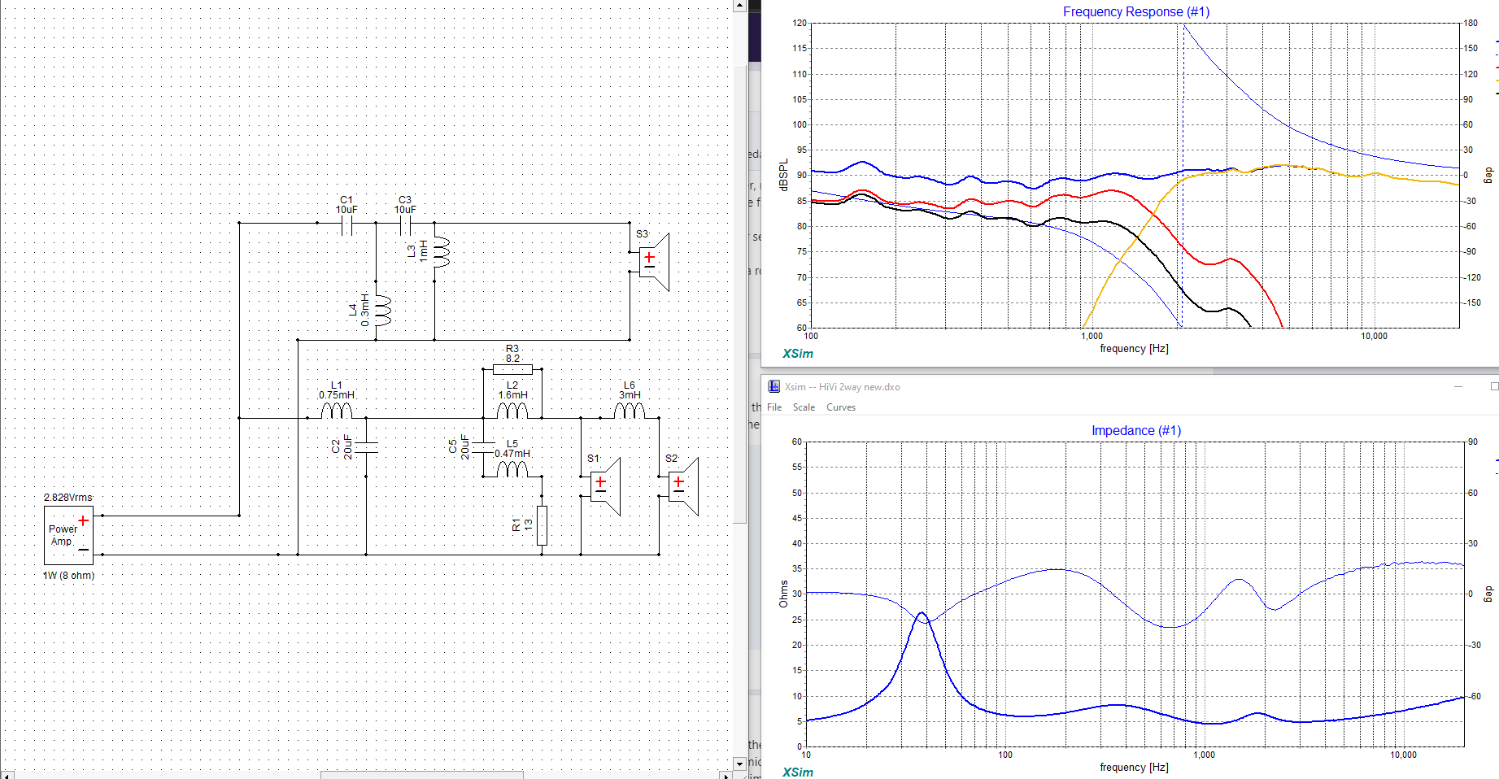Select inductor L2 1.6mH
1499x779 pixels.
point(512,410)
